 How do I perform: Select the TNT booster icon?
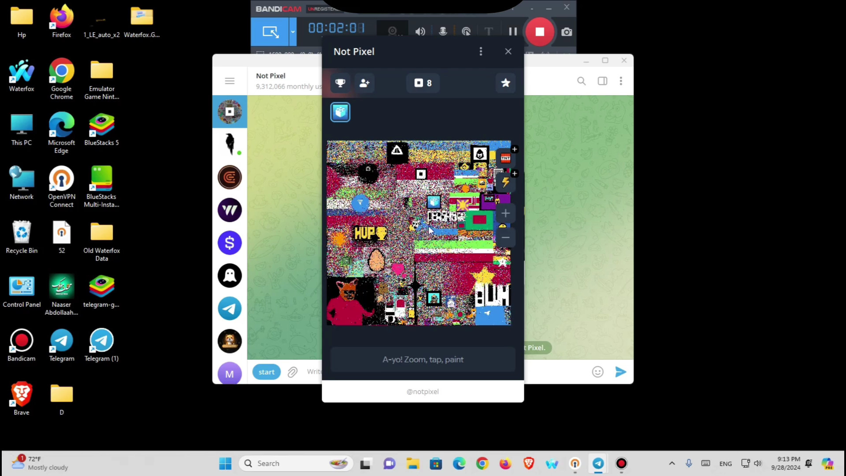coord(505,158)
